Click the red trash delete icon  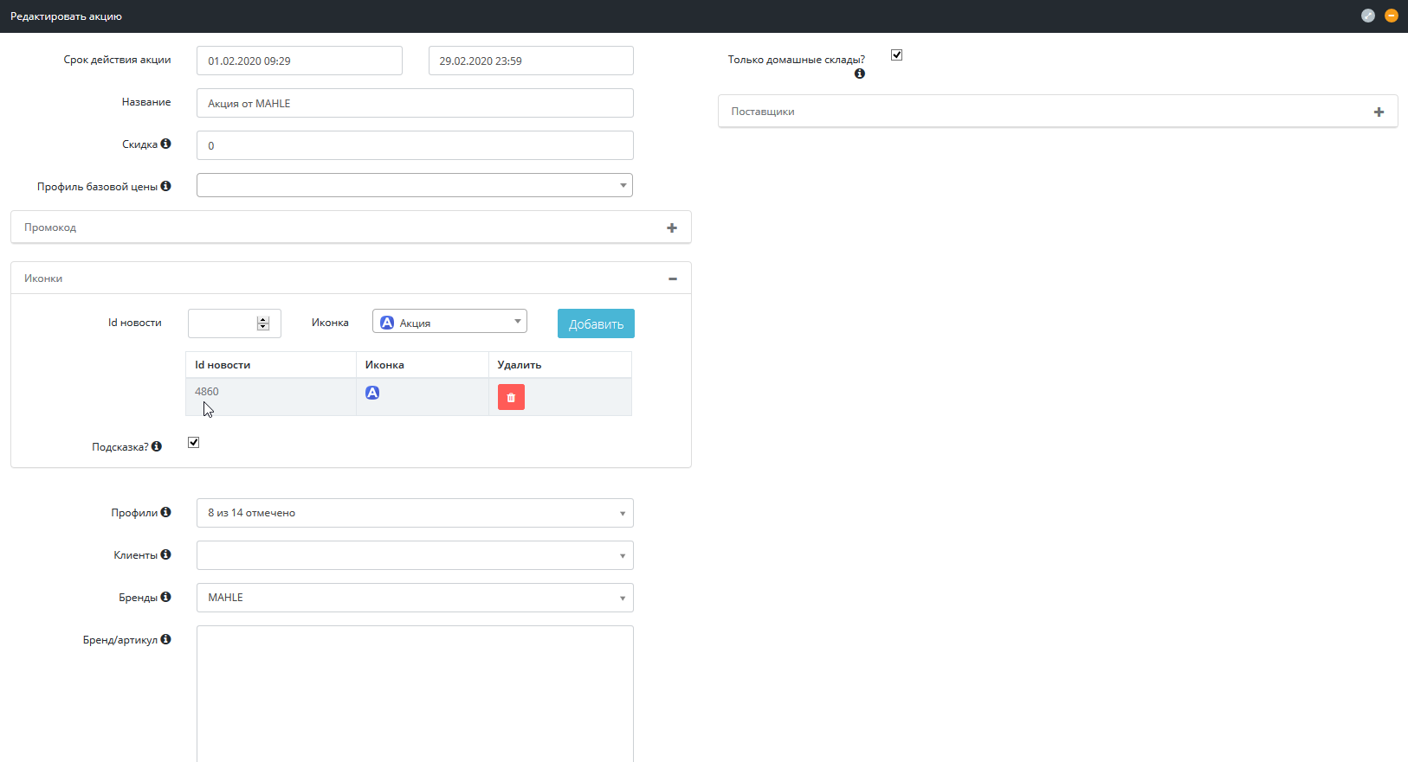pyautogui.click(x=511, y=397)
